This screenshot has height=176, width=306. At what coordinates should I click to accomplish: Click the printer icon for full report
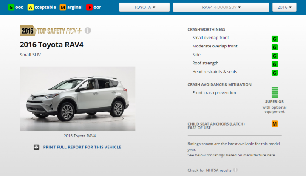point(36,147)
